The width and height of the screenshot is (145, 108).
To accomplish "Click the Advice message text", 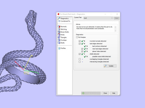I will click(95, 28).
